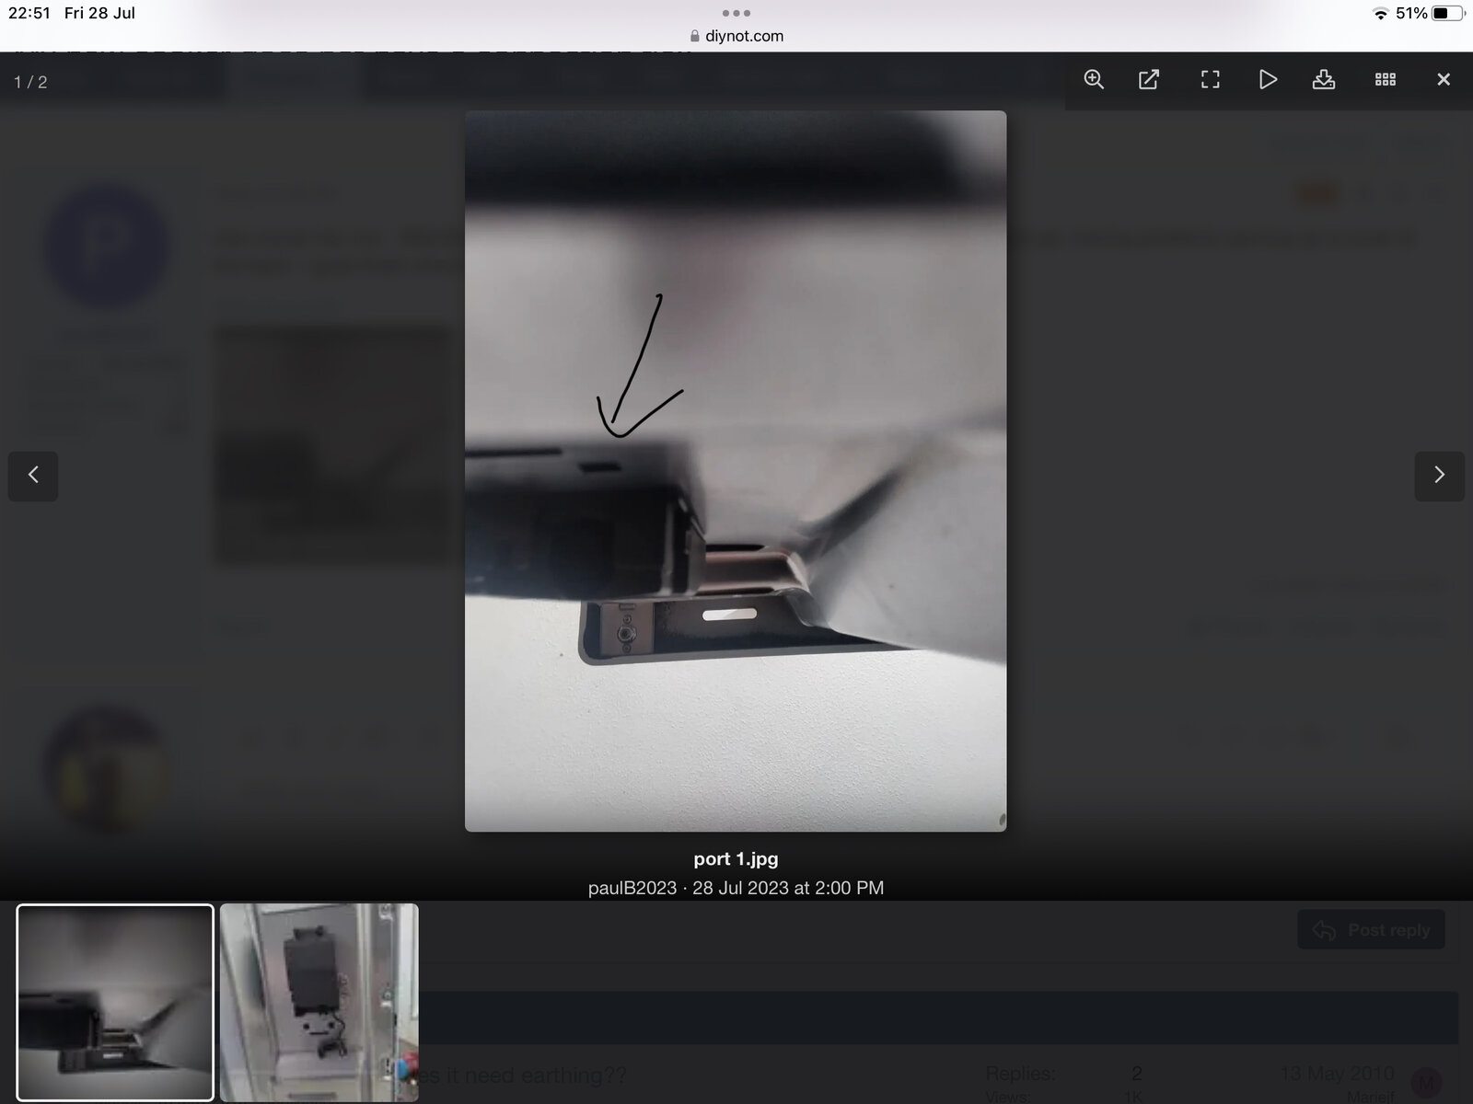Open the three-dot multitasking menu at top
The height and width of the screenshot is (1104, 1473).
736,13
